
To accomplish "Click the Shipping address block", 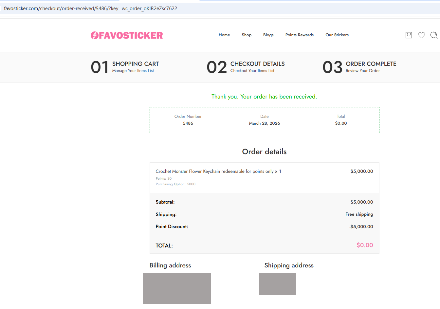I will pyautogui.click(x=277, y=284).
